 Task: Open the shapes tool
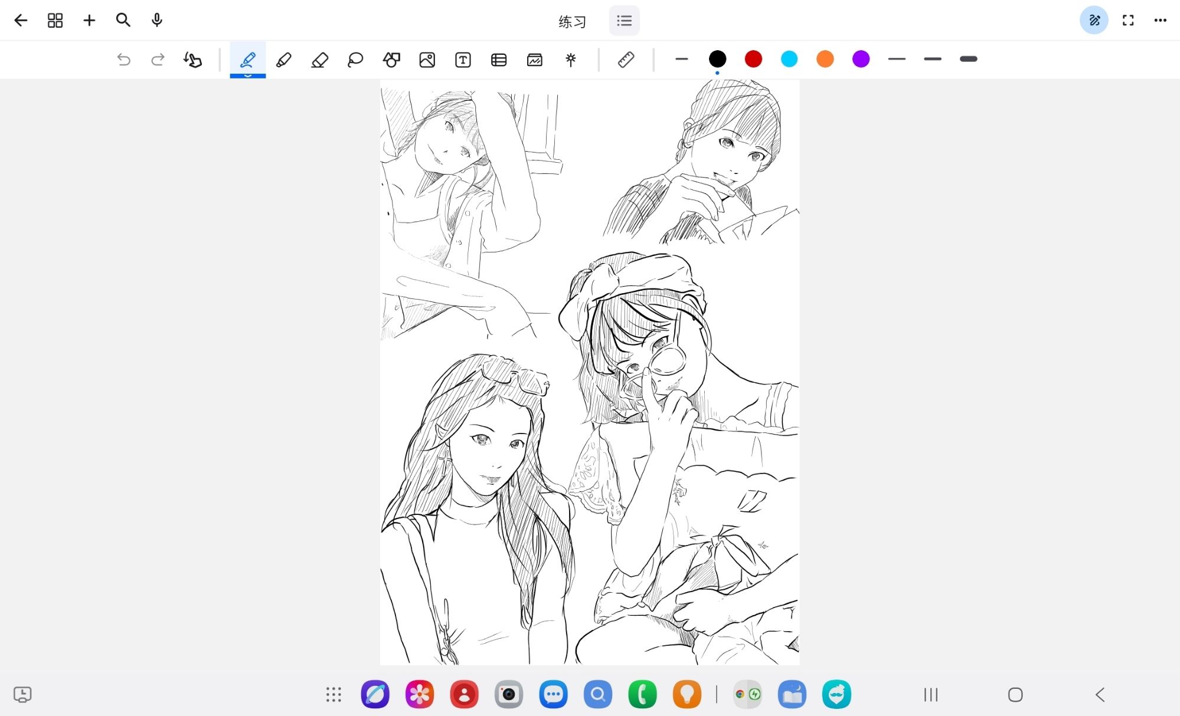(391, 60)
